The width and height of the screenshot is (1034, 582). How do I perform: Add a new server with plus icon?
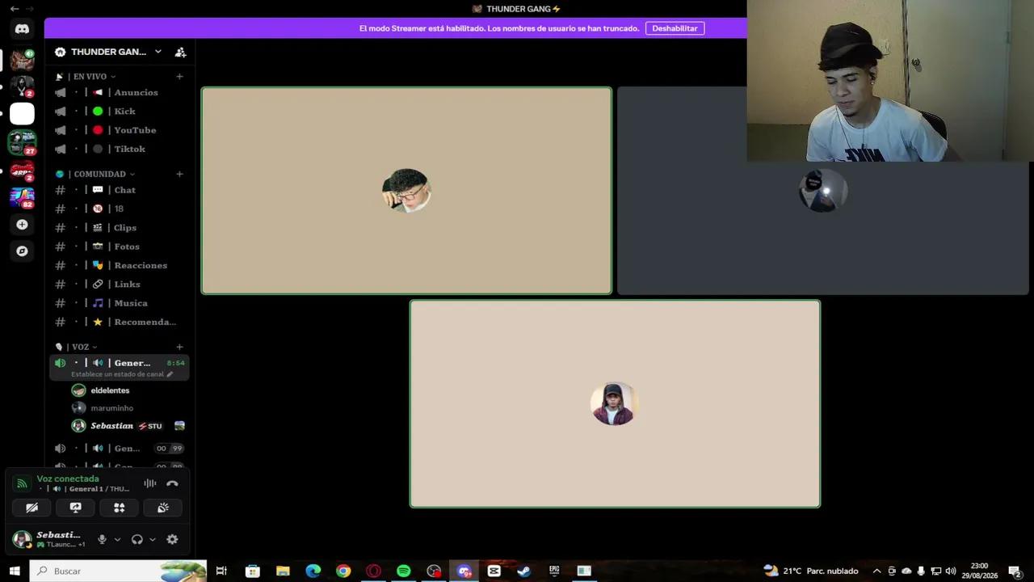[22, 225]
